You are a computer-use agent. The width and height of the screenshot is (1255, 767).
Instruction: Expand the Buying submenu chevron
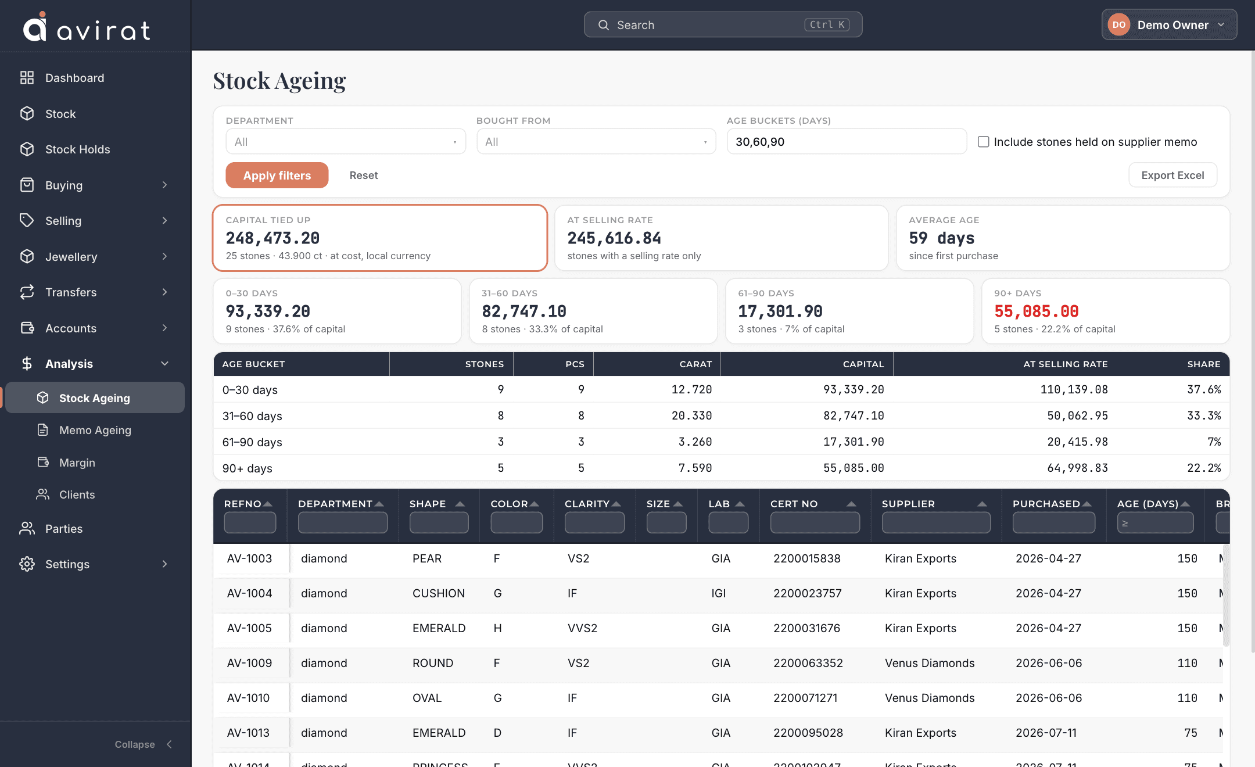pyautogui.click(x=165, y=185)
